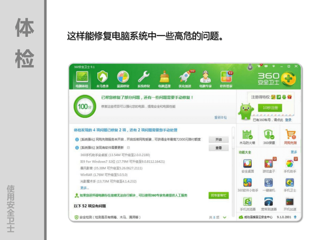Image resolution: width=320 pixels, height=240 pixels.
Task: Open 更多 link in 功能大全
Action: coord(294,152)
